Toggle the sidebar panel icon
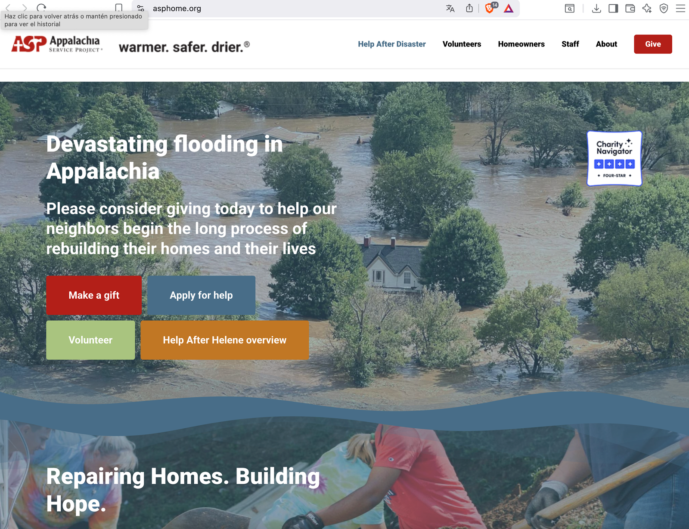This screenshot has height=529, width=689. tap(613, 8)
